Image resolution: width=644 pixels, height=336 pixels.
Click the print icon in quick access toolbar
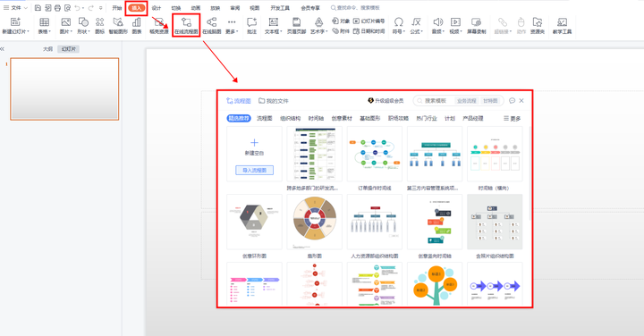tap(57, 8)
